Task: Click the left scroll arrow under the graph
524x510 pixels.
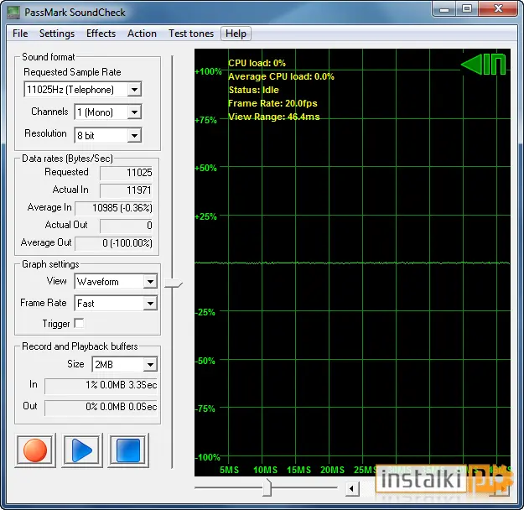Action: (351, 489)
